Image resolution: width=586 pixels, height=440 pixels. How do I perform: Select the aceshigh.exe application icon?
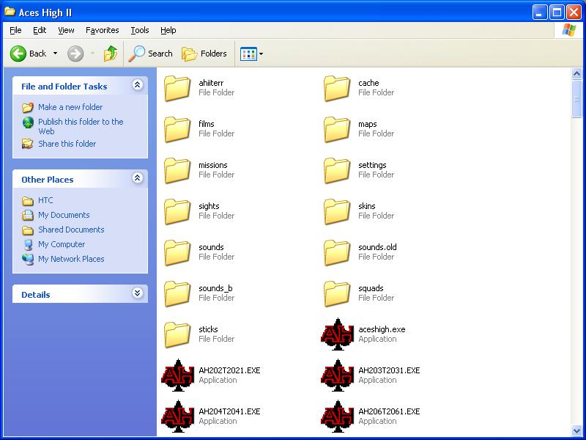click(337, 334)
